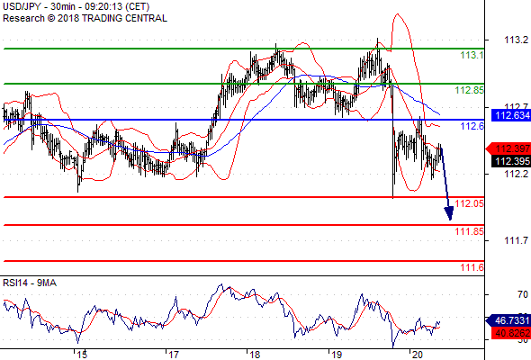Click the RSI14 - 9MA indicator label

click(x=30, y=283)
